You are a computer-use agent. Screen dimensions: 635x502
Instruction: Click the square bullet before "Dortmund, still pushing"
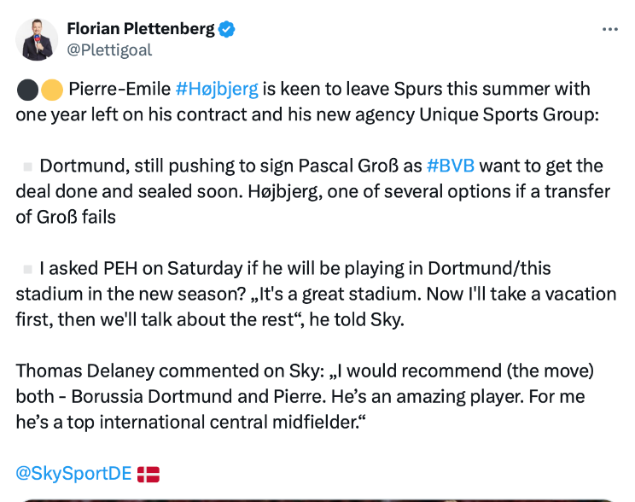tap(27, 166)
